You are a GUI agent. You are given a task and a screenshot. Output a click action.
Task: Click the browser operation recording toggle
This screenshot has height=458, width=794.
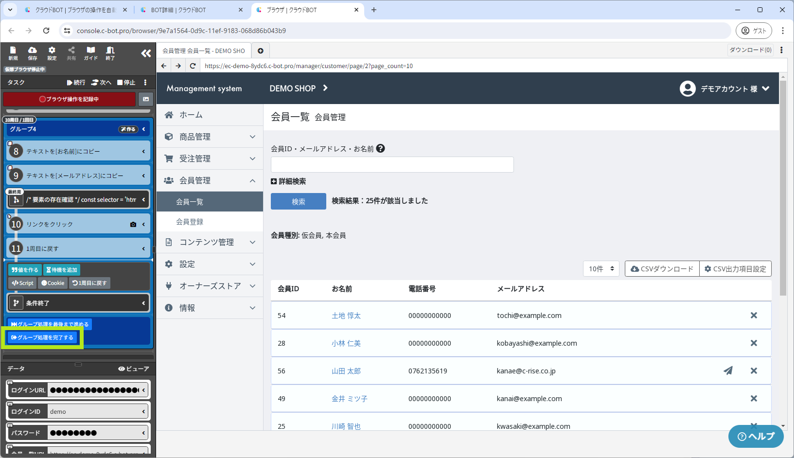[69, 99]
